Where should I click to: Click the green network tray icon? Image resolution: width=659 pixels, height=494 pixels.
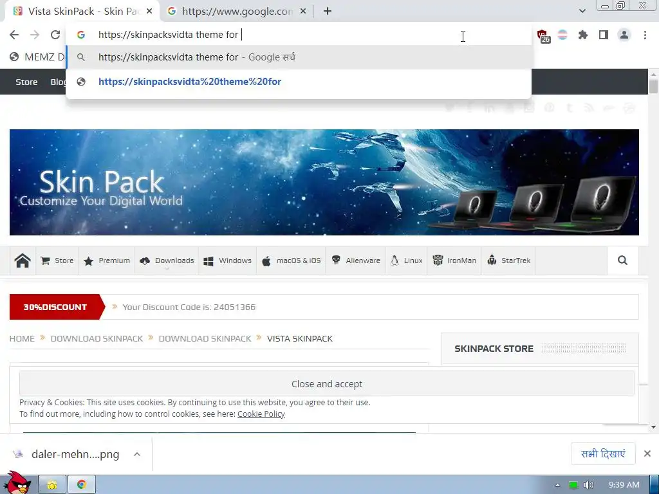(x=573, y=485)
